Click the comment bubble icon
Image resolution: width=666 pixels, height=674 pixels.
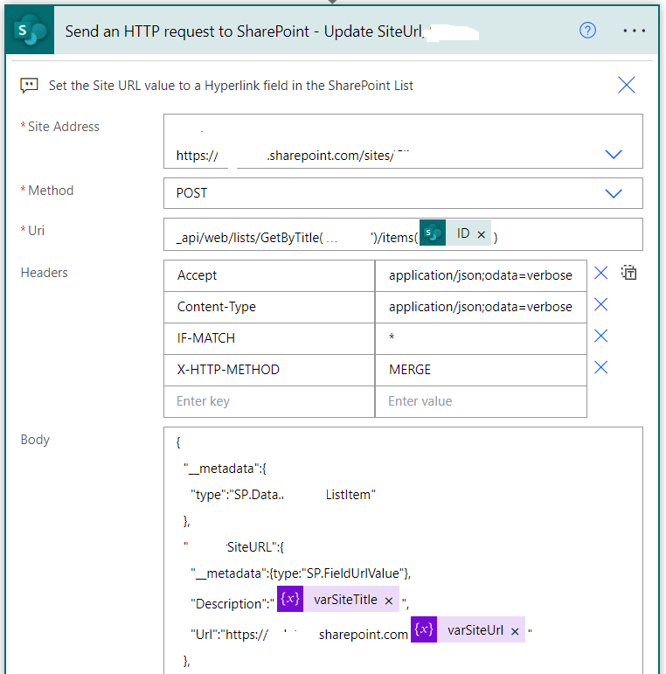29,86
